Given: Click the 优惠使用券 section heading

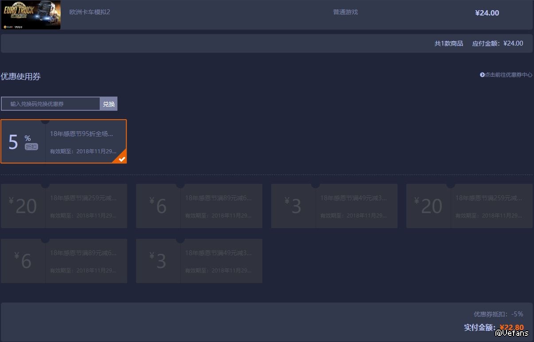Looking at the screenshot, I should pyautogui.click(x=21, y=77).
